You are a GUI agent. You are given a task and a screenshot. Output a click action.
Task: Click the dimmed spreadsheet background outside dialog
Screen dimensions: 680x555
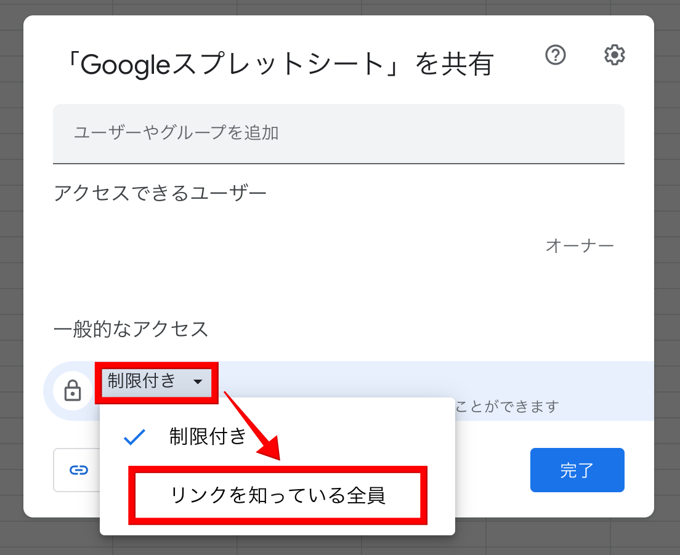click(x=667, y=277)
